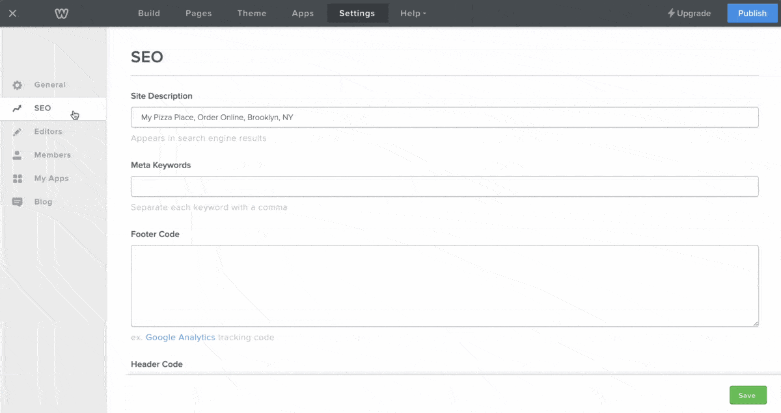Click inside the Footer Code textarea
Image resolution: width=781 pixels, height=413 pixels.
(x=445, y=286)
